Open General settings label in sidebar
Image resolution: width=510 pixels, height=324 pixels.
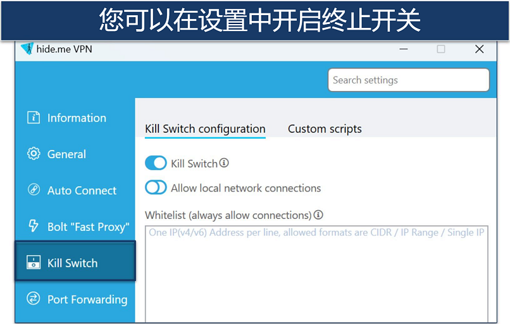pyautogui.click(x=66, y=154)
